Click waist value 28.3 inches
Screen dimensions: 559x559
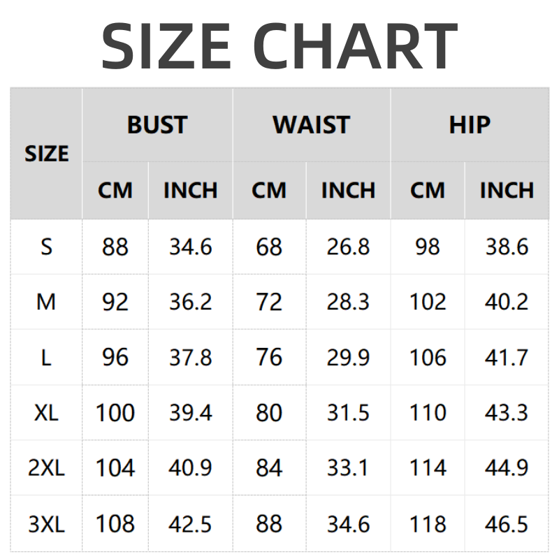(x=348, y=302)
